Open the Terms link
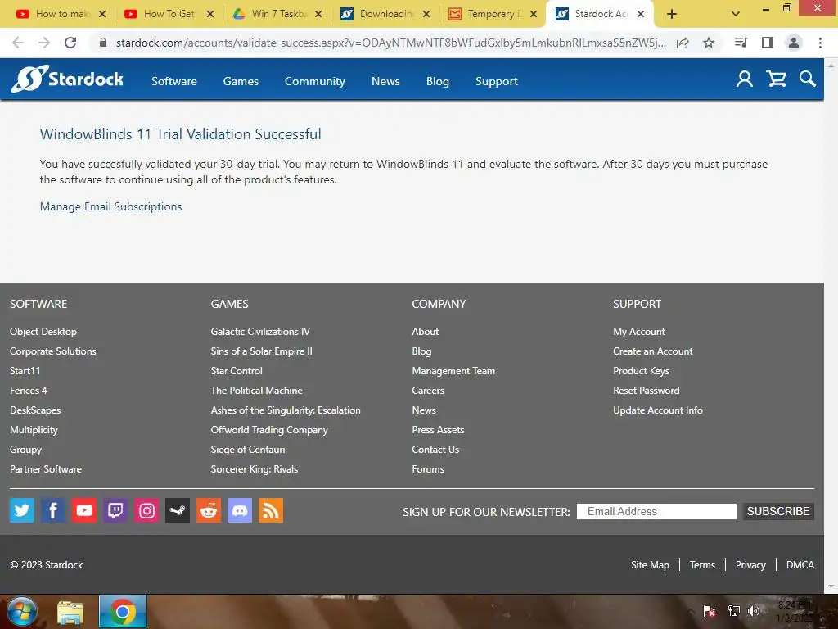Screen dimensions: 838x629 point(702,565)
